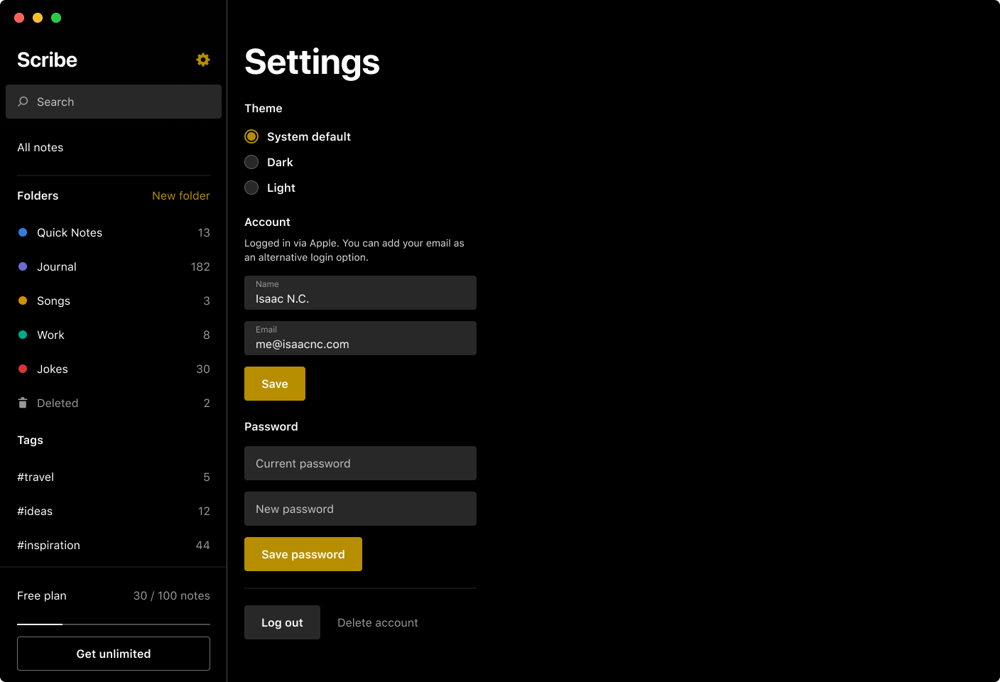Click the green window zoom button
The width and height of the screenshot is (1000, 682).
tap(56, 18)
